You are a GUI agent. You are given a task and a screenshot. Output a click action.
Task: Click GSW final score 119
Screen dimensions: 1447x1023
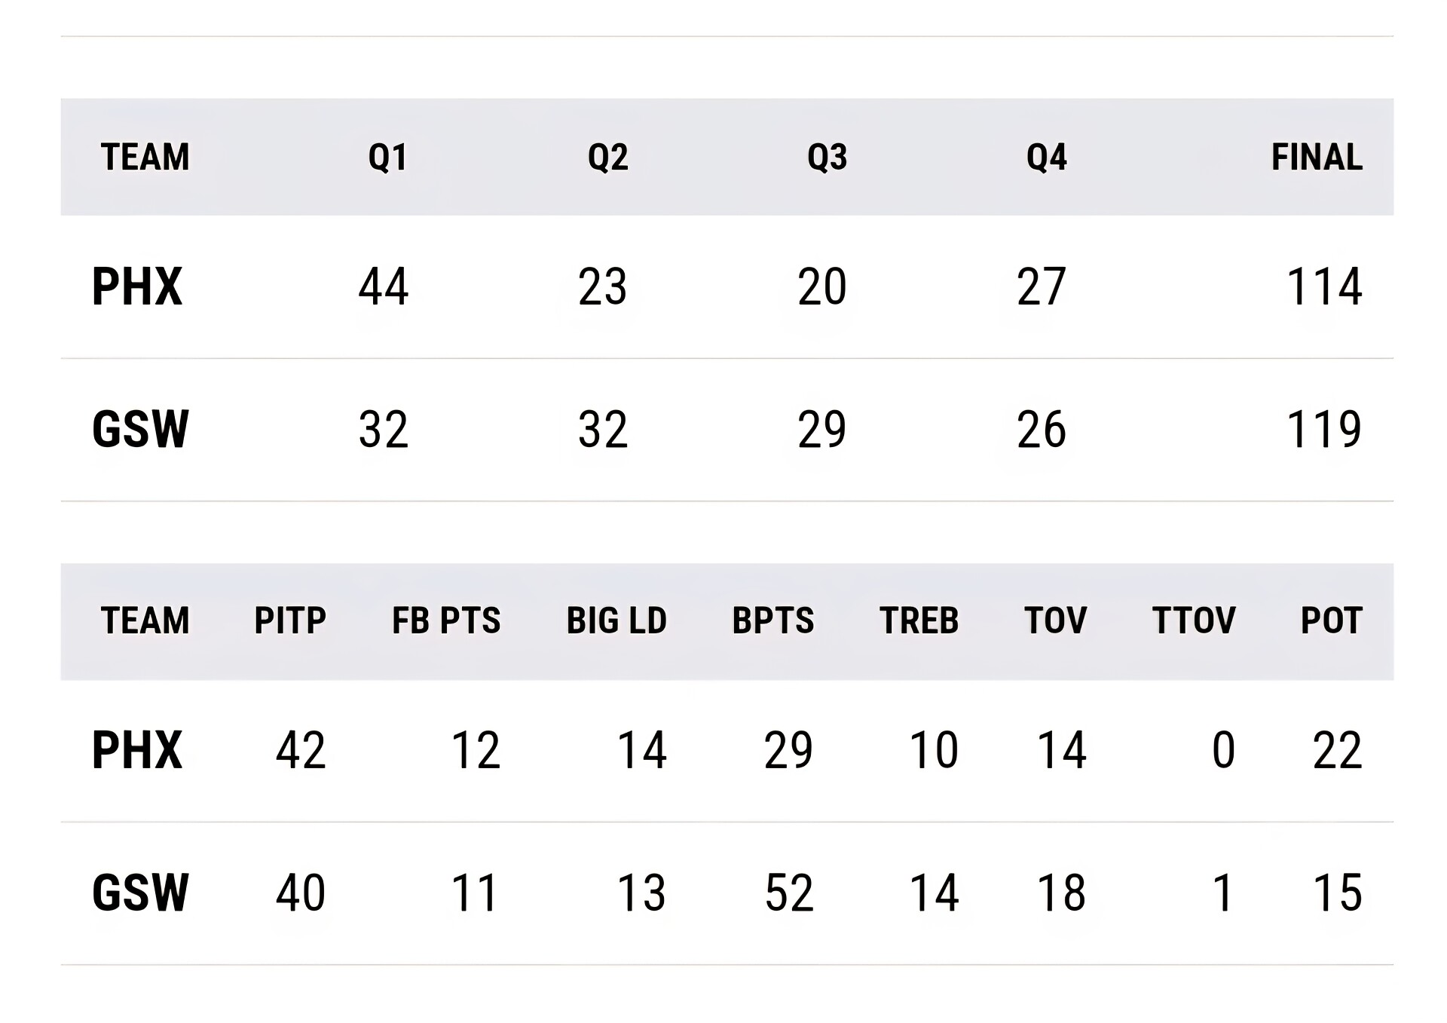coord(1323,430)
